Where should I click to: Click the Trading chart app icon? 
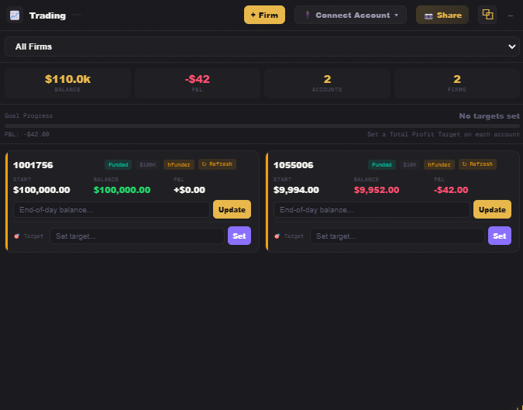click(15, 15)
